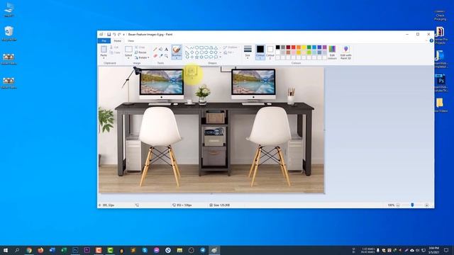Click the taskbar search magnifier

[x=17, y=250]
